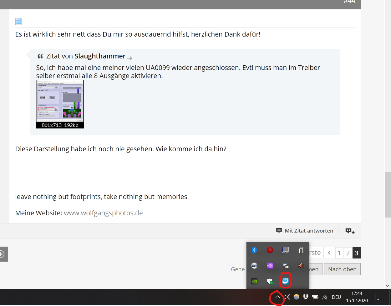Open the taskbar volume speaker icon

coord(287,297)
